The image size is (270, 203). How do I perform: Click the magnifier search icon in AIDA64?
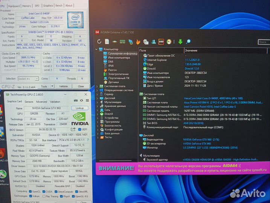188,41
